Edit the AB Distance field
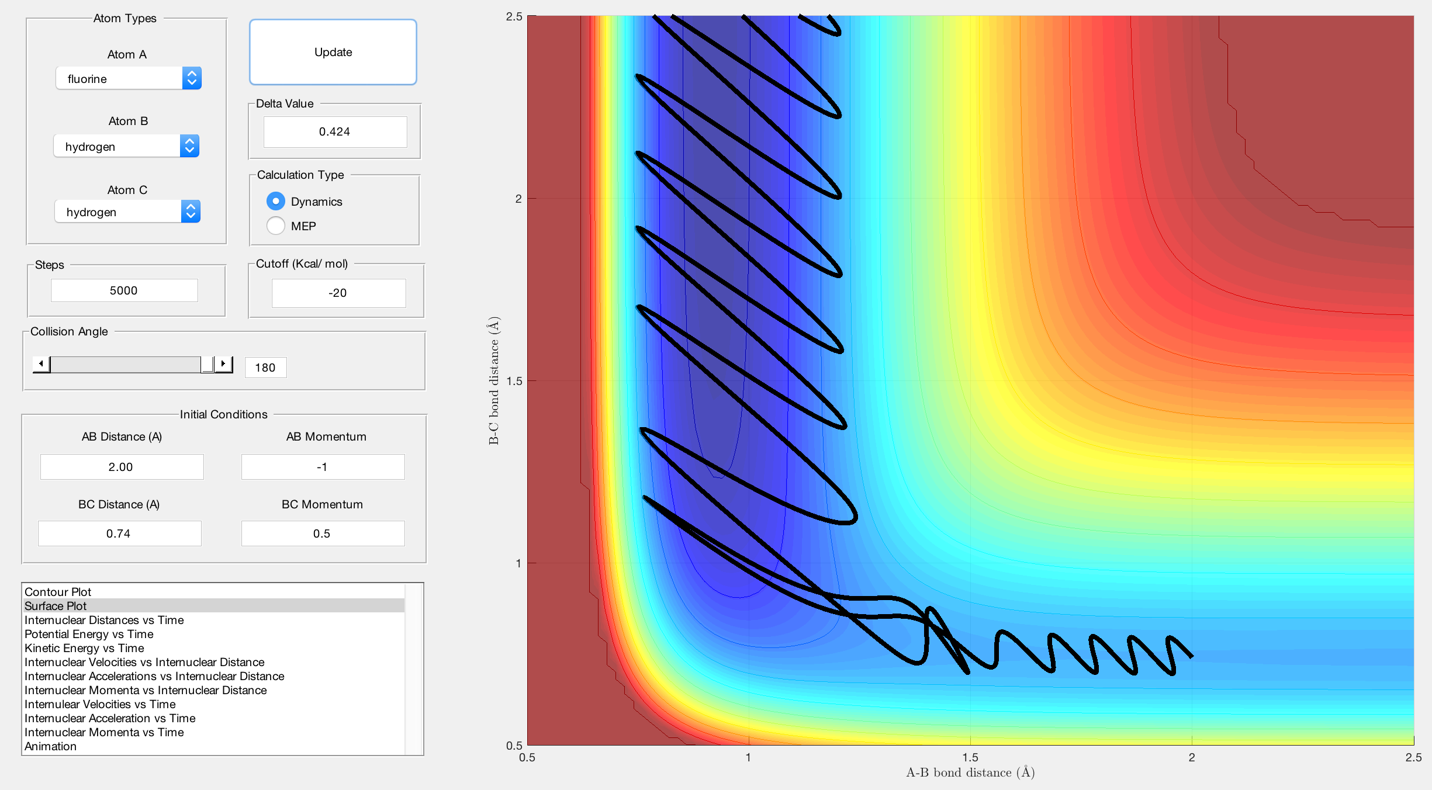This screenshot has height=790, width=1432. 122,467
